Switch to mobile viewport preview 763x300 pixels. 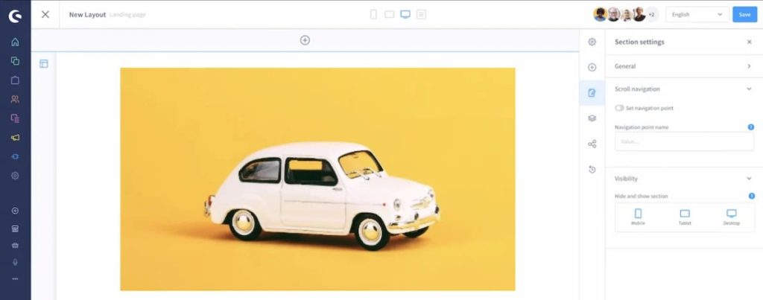click(373, 14)
